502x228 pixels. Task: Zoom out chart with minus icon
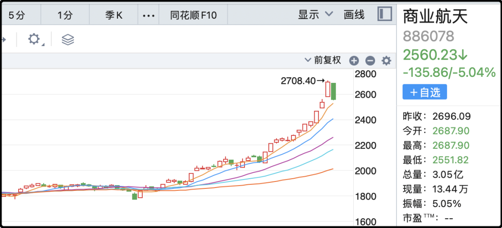[370, 60]
